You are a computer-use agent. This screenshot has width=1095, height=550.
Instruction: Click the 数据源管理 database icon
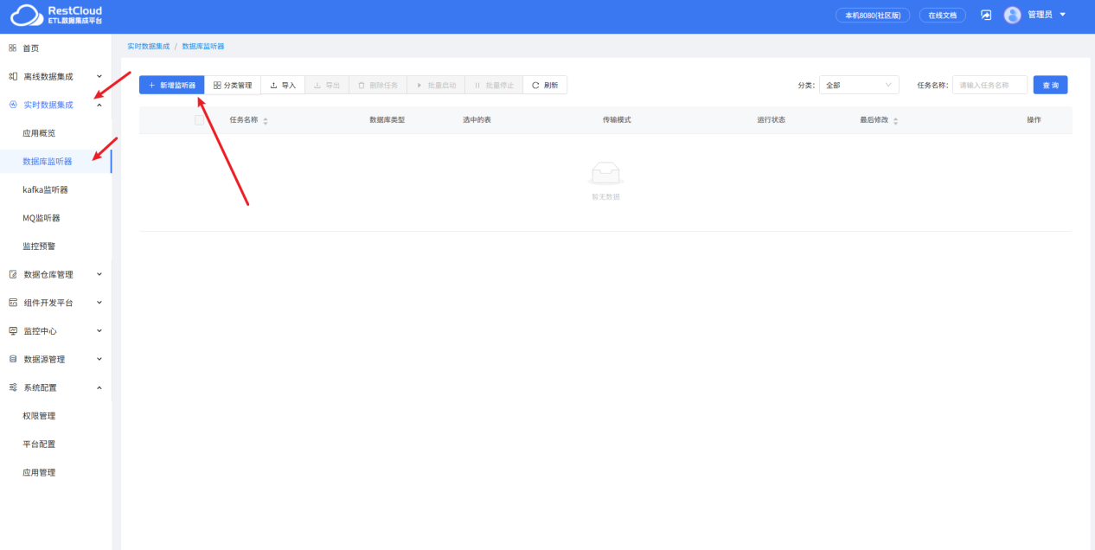tap(13, 359)
